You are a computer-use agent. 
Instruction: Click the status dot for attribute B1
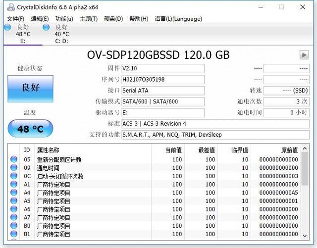pos(14,234)
